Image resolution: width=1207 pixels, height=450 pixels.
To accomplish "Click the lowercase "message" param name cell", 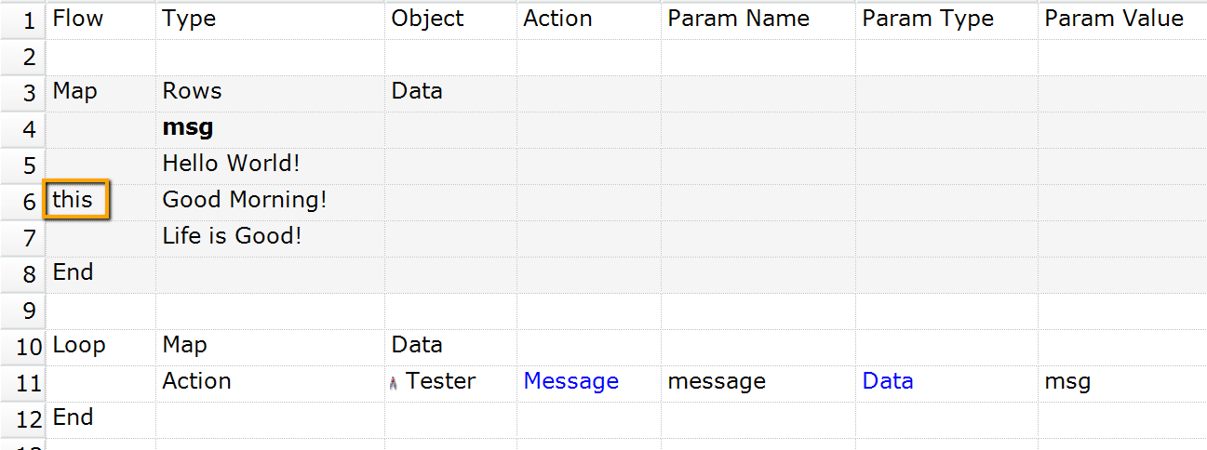I will click(x=717, y=381).
